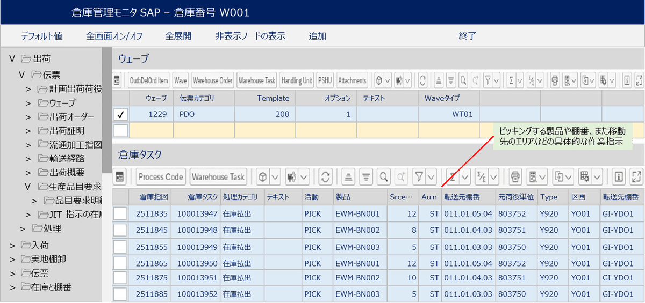This screenshot has width=645, height=303.
Task: Expand the 入荷 tree node
Action: point(12,245)
